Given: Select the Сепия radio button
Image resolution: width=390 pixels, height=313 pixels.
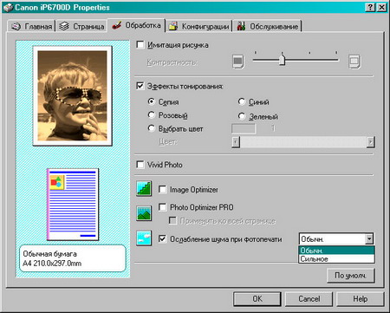Looking at the screenshot, I should click(151, 101).
